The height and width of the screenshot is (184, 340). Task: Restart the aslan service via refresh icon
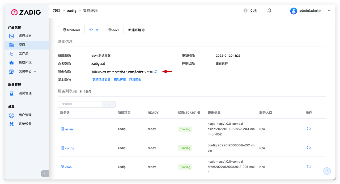pyautogui.click(x=309, y=129)
